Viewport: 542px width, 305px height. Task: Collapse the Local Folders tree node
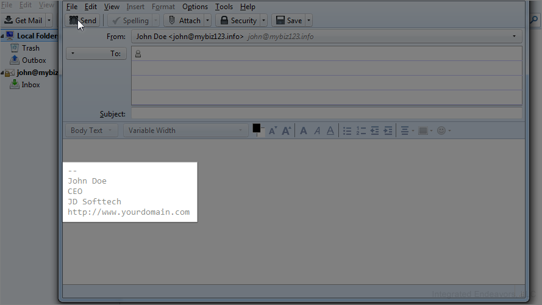[2, 36]
